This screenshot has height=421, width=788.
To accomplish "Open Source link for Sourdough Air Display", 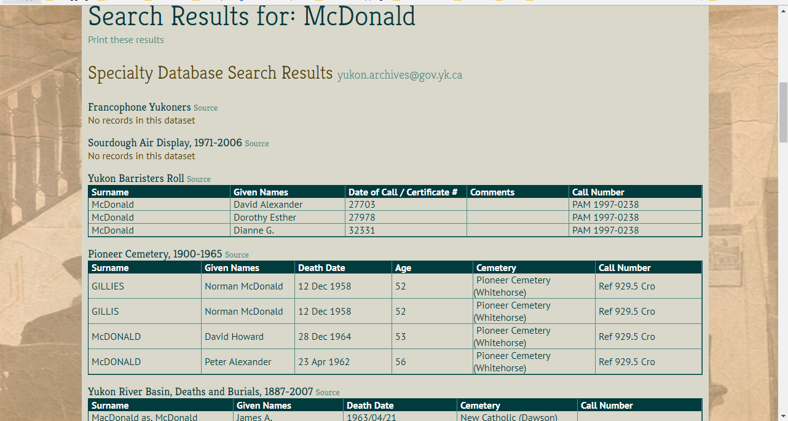I will point(256,144).
